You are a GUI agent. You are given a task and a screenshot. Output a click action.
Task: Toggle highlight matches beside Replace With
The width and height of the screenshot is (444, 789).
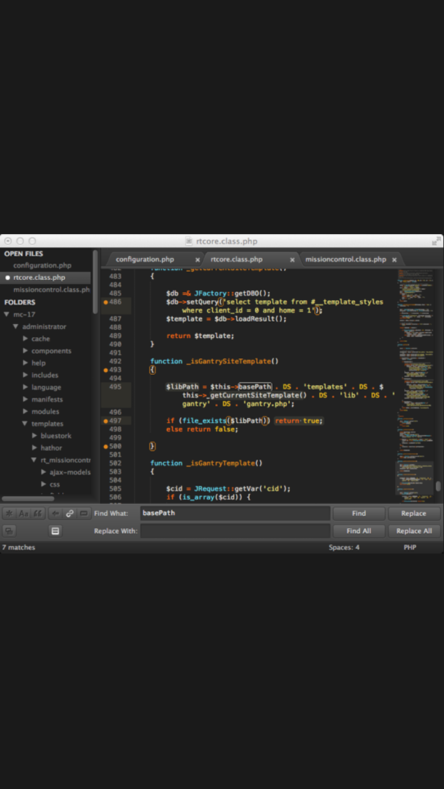[x=55, y=531]
